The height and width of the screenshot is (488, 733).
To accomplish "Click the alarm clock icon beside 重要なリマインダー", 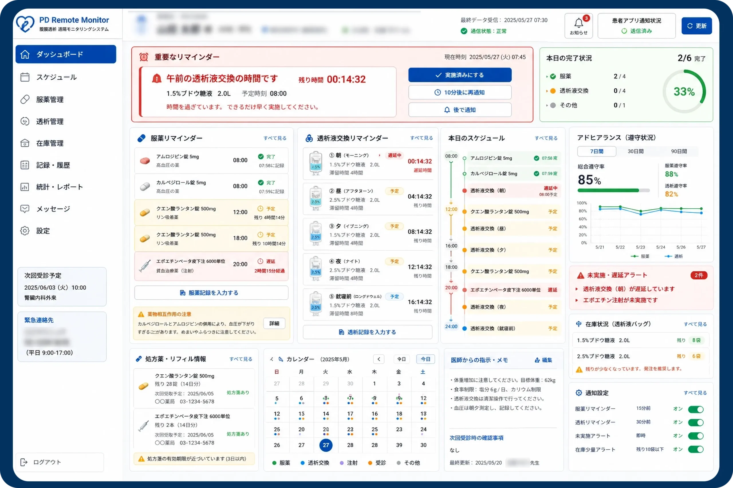I will (x=144, y=57).
